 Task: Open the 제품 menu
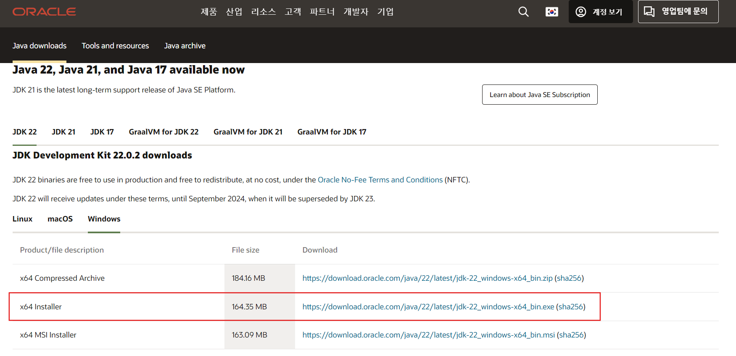(x=208, y=12)
